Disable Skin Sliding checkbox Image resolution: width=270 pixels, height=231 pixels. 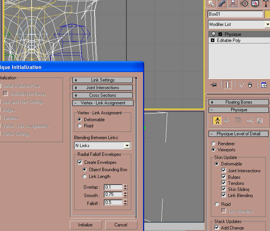click(224, 189)
